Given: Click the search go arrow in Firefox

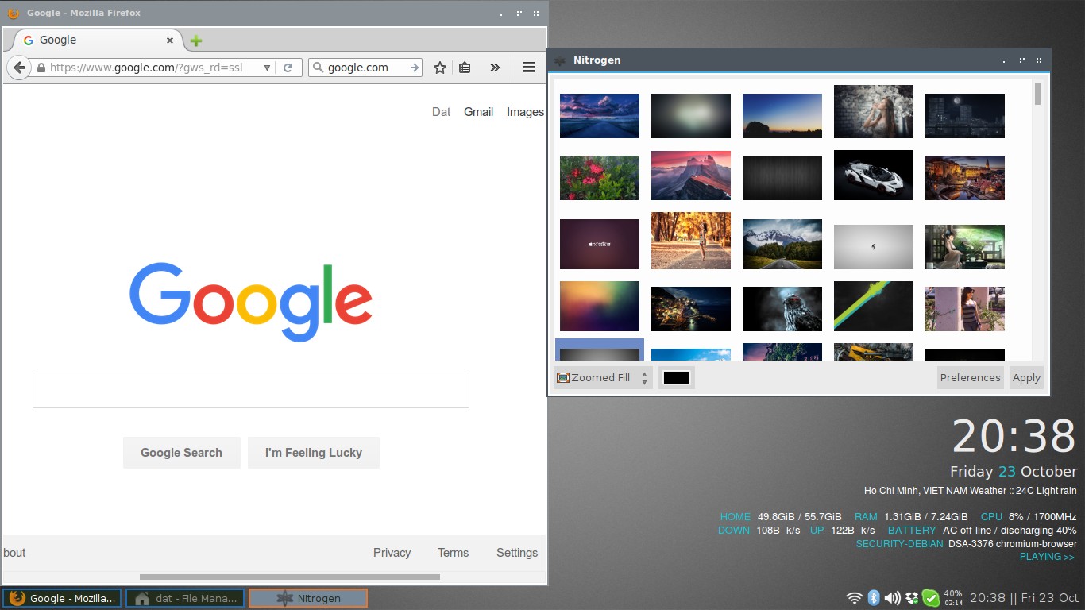Looking at the screenshot, I should [415, 68].
